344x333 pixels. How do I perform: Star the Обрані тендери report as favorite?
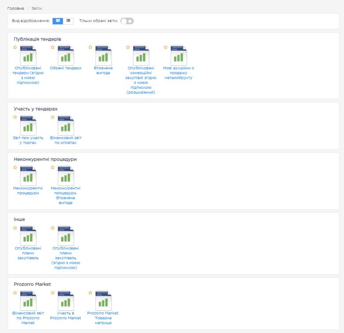53,47
